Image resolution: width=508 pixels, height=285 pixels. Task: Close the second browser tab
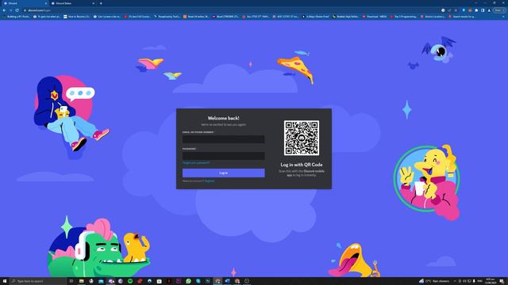pos(94,3)
